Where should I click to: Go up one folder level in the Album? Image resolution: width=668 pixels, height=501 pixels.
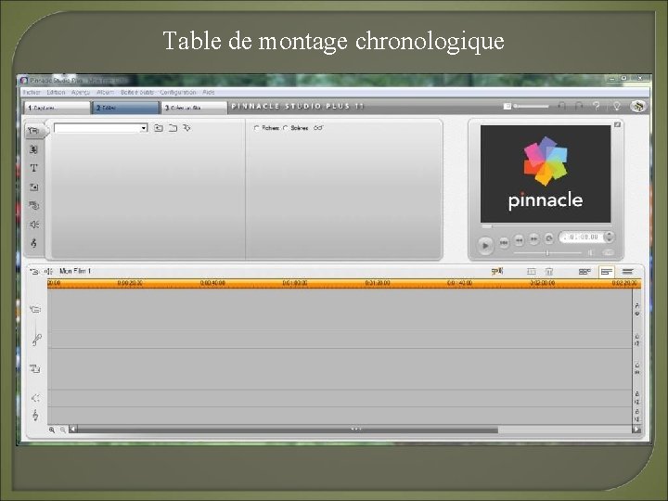(159, 127)
